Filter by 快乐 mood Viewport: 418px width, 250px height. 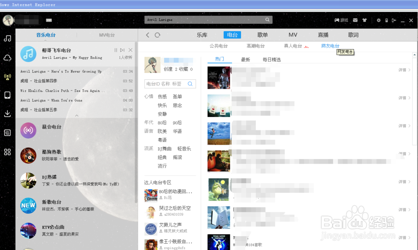(x=162, y=106)
